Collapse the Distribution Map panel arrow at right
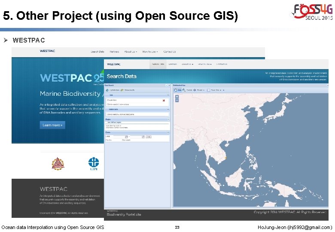The width and height of the screenshot is (335, 232). [x=328, y=85]
